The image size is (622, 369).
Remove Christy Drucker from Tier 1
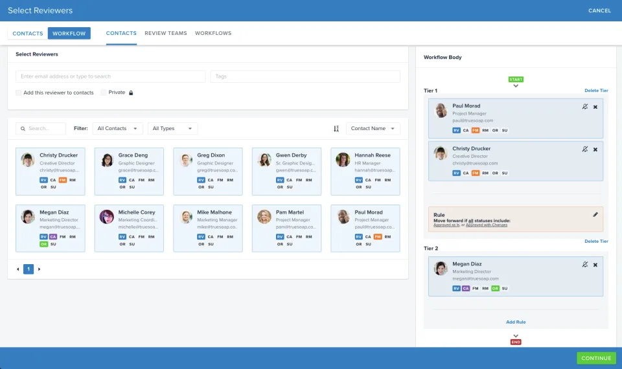pyautogui.click(x=595, y=150)
